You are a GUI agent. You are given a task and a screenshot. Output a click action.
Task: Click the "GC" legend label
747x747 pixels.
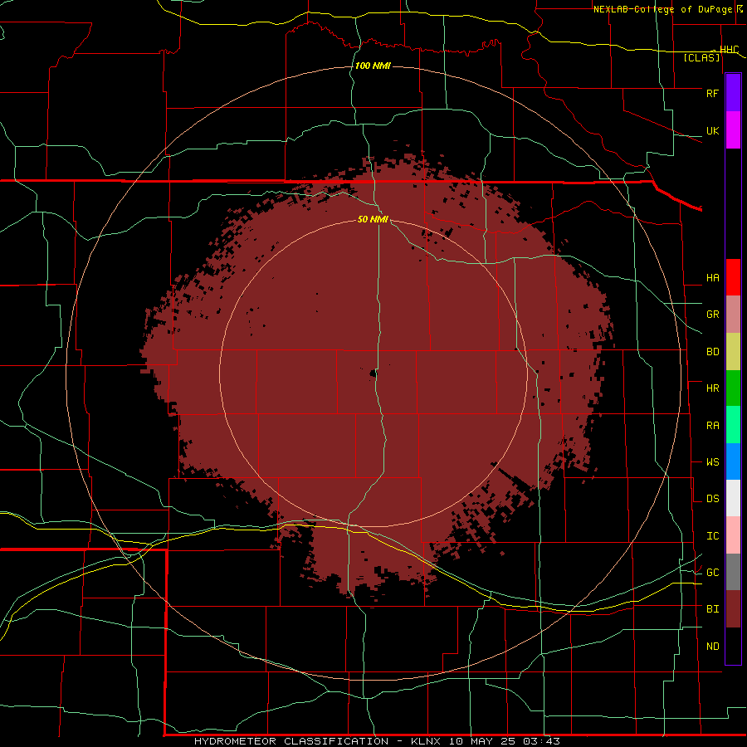pyautogui.click(x=712, y=573)
